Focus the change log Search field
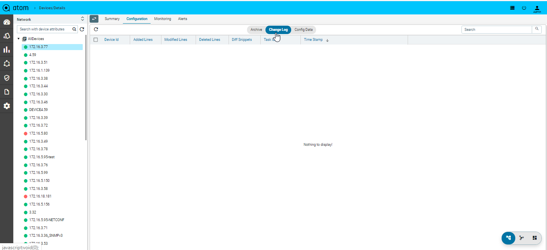Viewport: 547px width, 250px height. pos(497,29)
